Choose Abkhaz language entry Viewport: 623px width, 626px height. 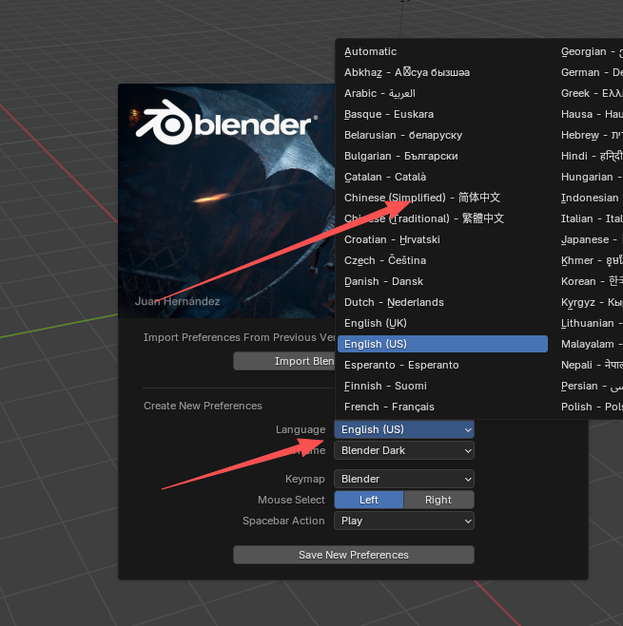click(442, 72)
